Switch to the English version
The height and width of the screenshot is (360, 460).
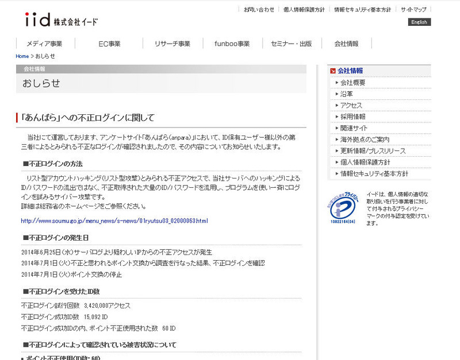(419, 21)
